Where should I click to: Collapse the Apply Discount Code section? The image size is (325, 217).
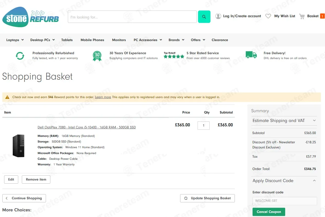pos(284,181)
